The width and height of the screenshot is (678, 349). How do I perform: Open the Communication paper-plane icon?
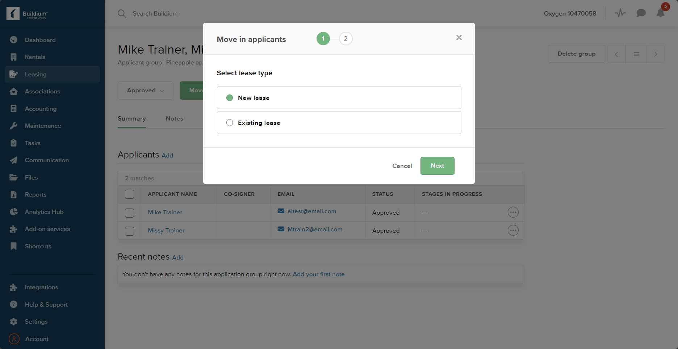point(14,160)
